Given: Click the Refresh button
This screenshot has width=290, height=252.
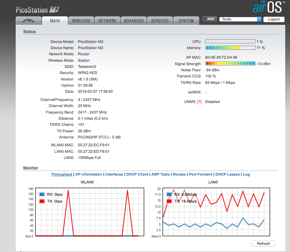Looking at the screenshot, I should click(263, 243).
